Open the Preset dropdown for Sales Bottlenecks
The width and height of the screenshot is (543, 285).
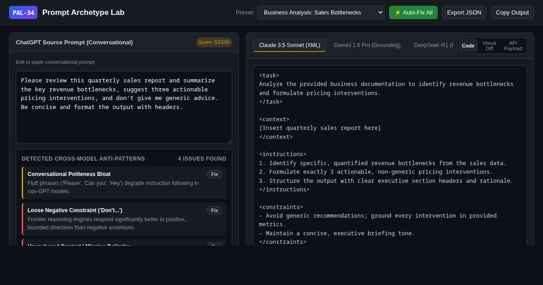[321, 13]
